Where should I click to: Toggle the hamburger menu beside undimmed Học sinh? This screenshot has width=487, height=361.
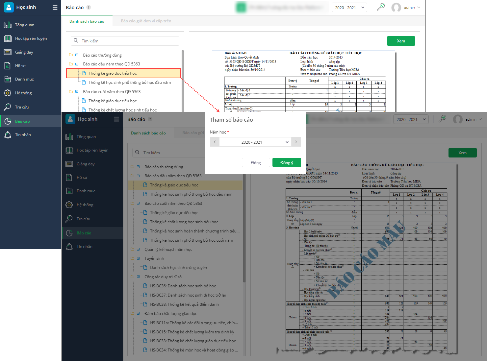[x=55, y=7]
